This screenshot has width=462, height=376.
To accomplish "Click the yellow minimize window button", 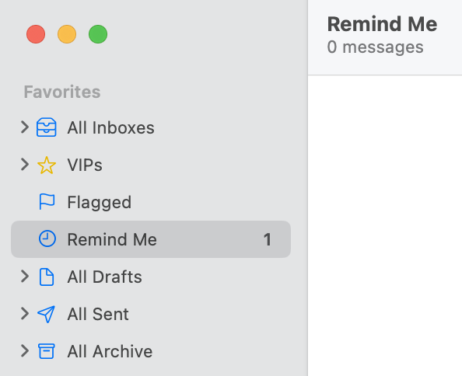I will pos(67,34).
